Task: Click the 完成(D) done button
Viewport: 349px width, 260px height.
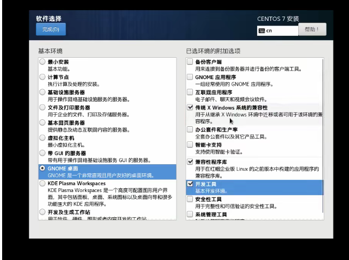Action: pos(51,29)
